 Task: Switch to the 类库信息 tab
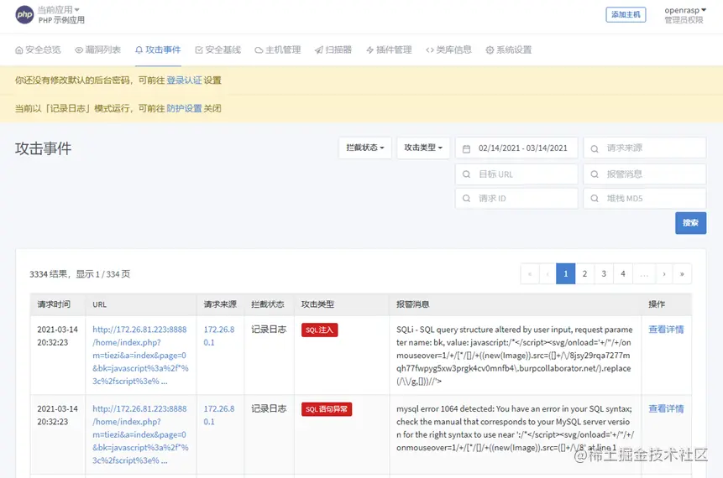click(448, 49)
